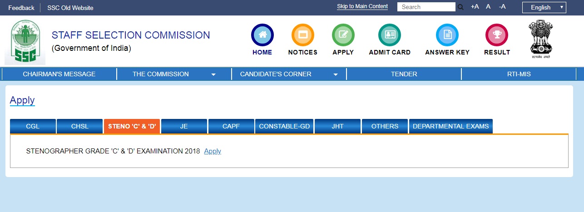Click Skip to Main Content link

pos(362,6)
